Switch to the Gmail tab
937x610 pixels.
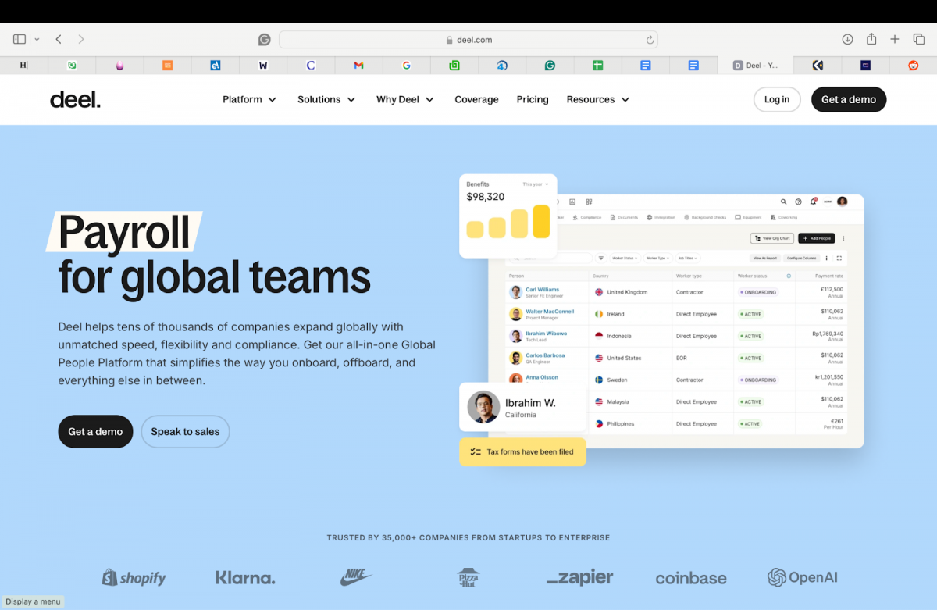[358, 66]
